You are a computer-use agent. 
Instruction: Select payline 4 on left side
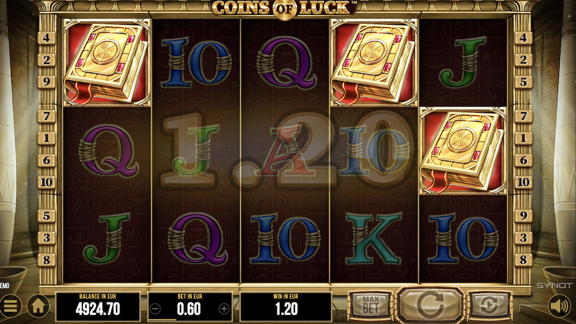pos(46,38)
